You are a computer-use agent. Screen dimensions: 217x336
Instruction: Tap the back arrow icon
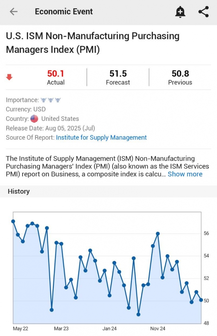tap(13, 11)
